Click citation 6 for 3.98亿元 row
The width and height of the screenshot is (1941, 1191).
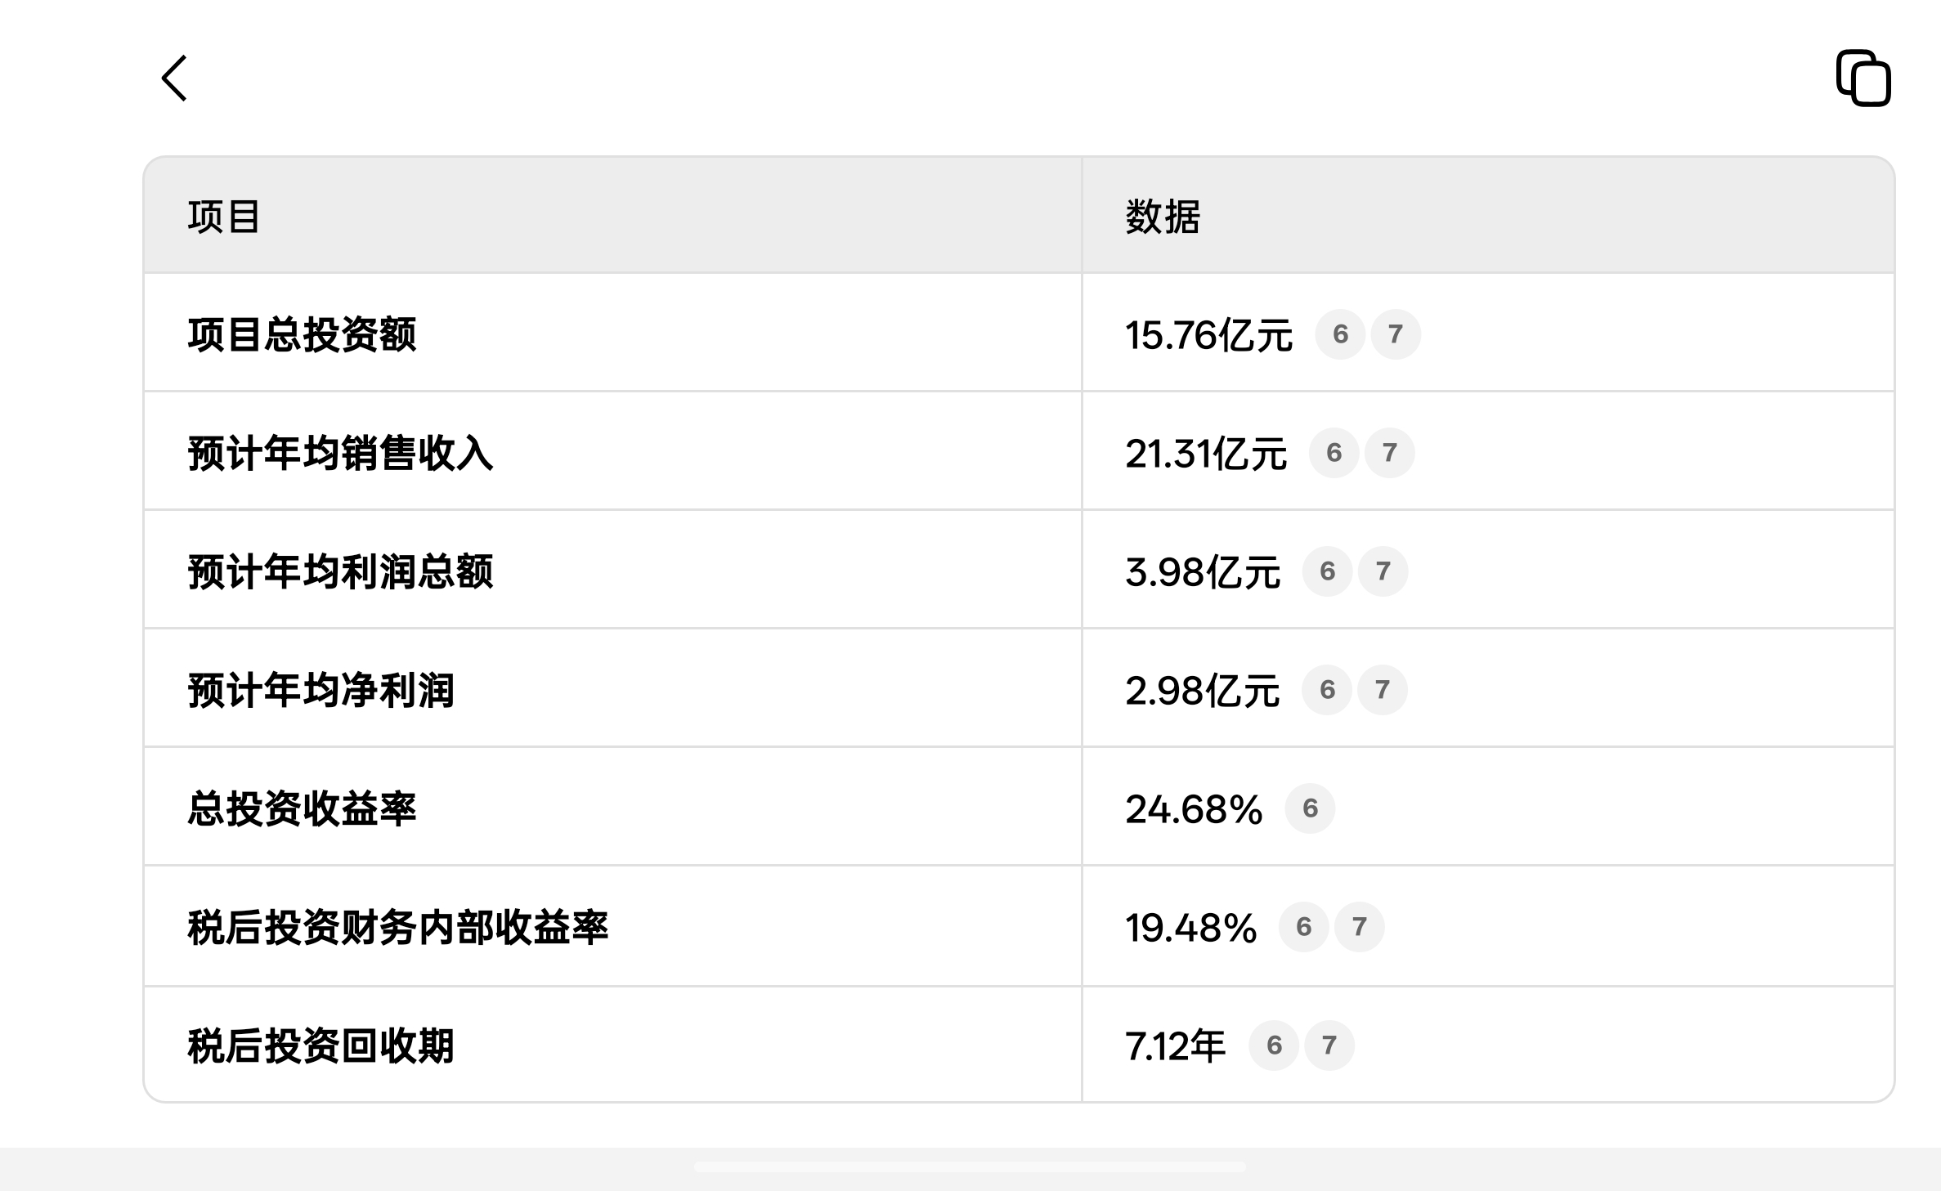(1328, 571)
